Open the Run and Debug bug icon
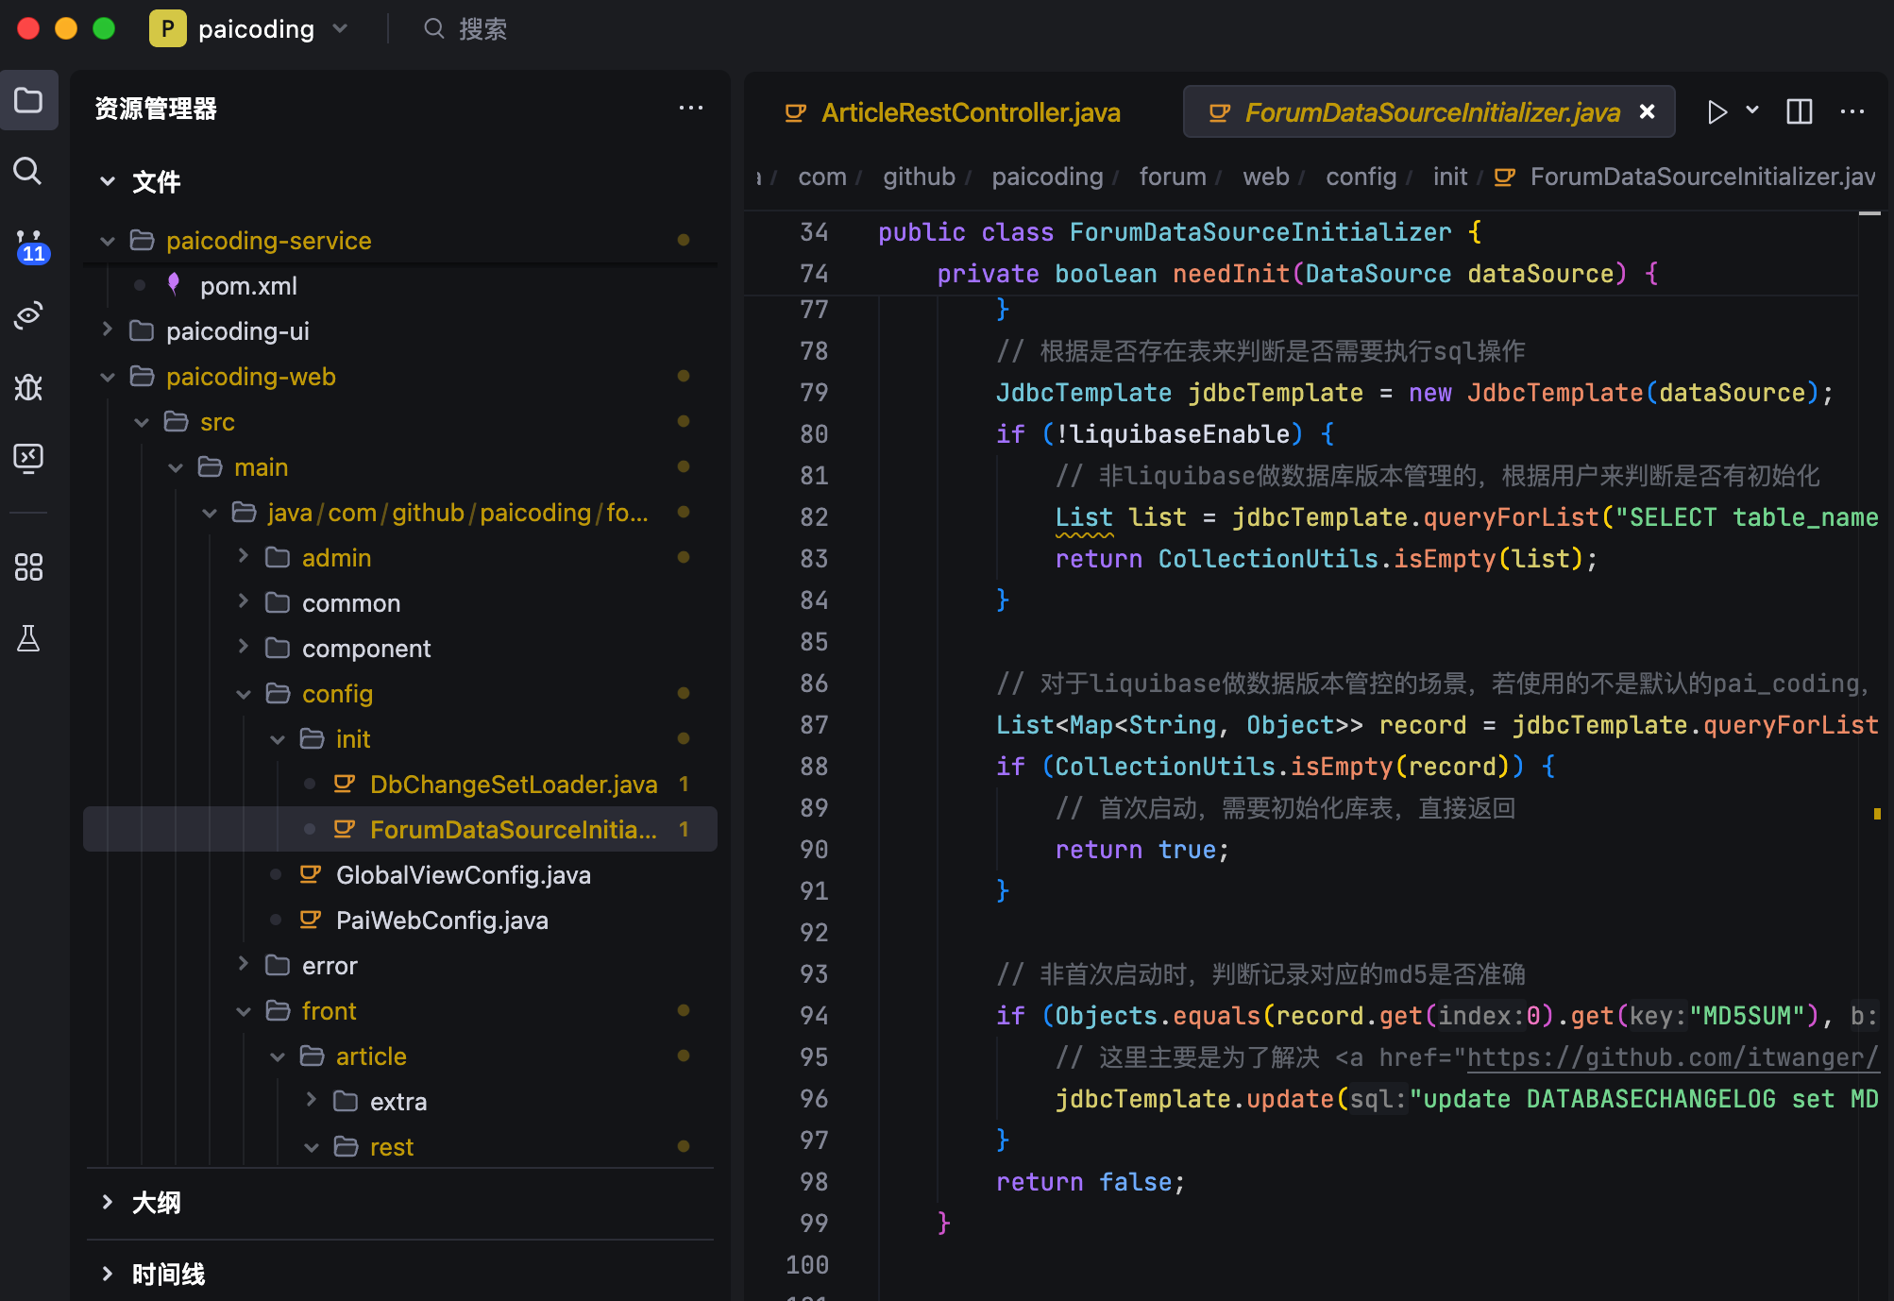Image resolution: width=1894 pixels, height=1301 pixels. point(28,387)
